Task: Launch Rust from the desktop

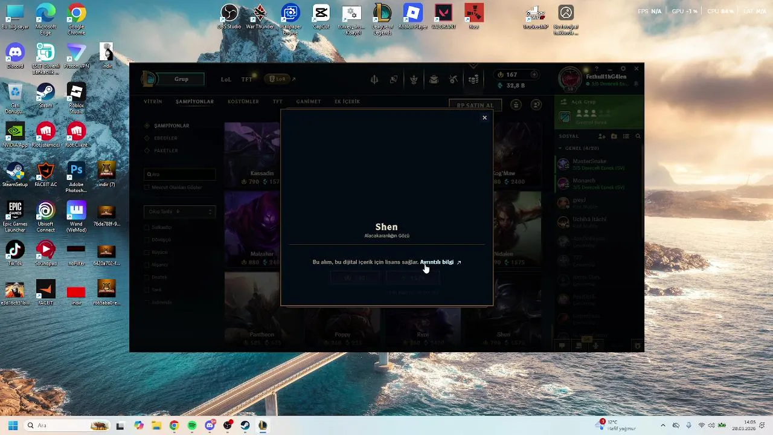Action: [x=474, y=17]
